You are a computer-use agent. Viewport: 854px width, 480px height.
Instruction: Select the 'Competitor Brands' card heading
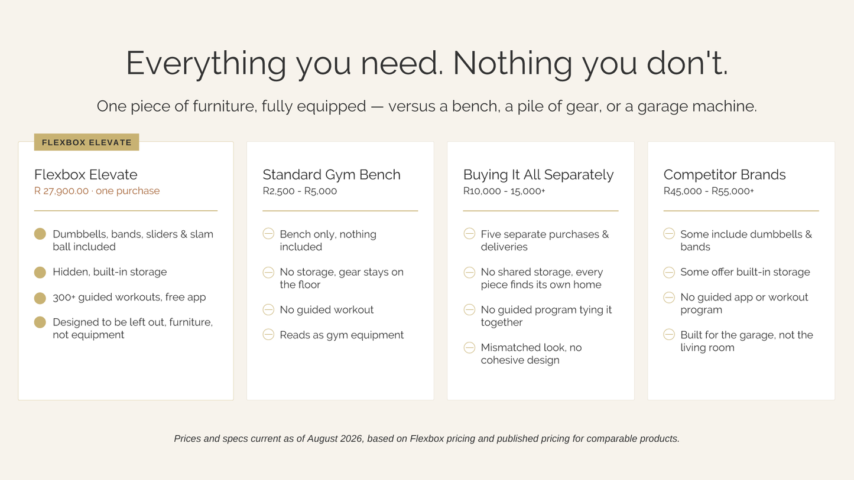(x=725, y=175)
